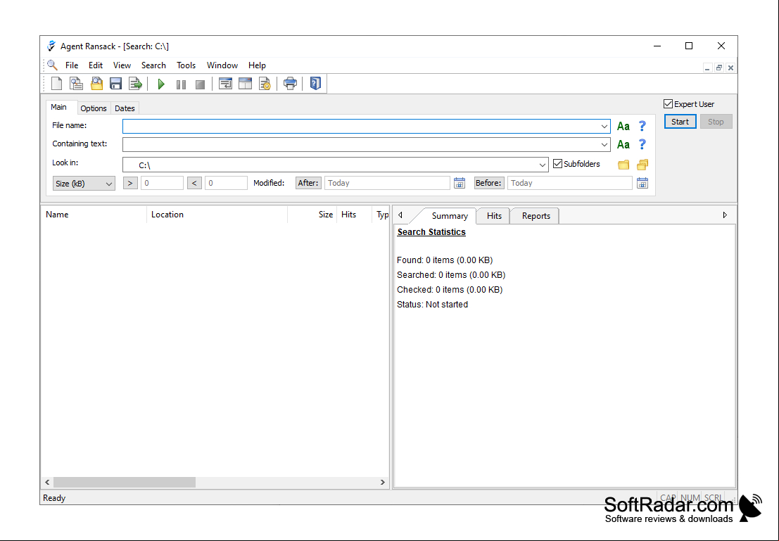Sort results by Hits column header
Image resolution: width=779 pixels, height=541 pixels.
tap(354, 215)
